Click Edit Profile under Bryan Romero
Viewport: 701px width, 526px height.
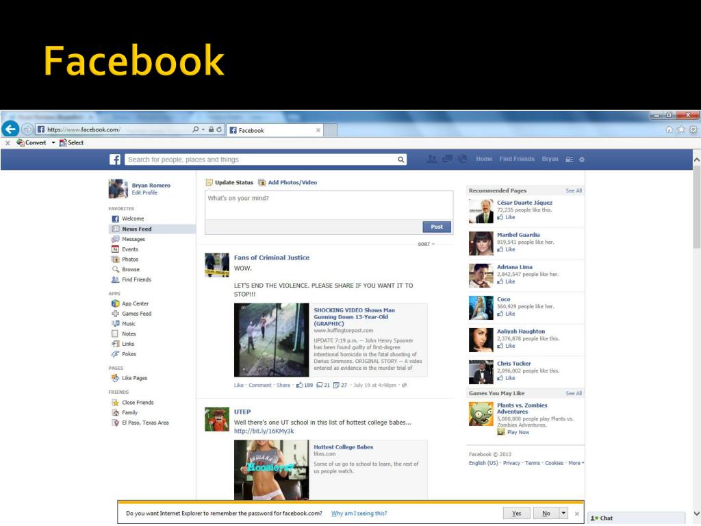coord(144,192)
